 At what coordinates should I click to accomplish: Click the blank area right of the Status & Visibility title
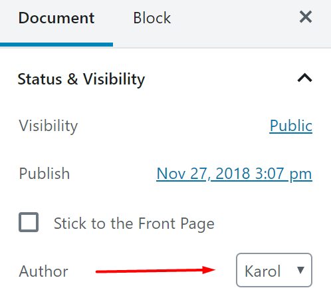221,78
